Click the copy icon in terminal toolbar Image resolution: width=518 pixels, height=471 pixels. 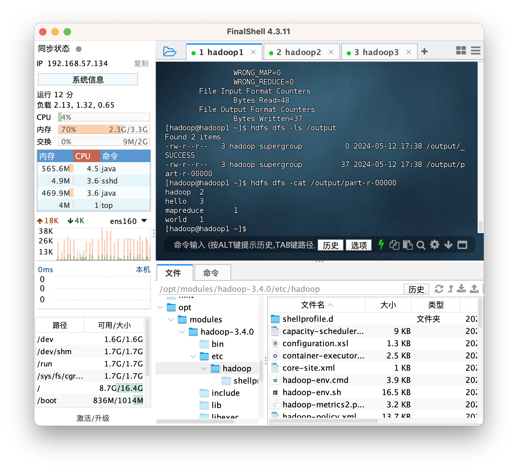pyautogui.click(x=394, y=245)
